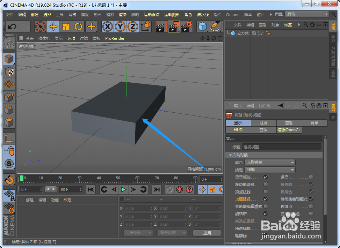Select the 背景 tab
The width and height of the screenshot is (340, 248).
[x=314, y=123]
